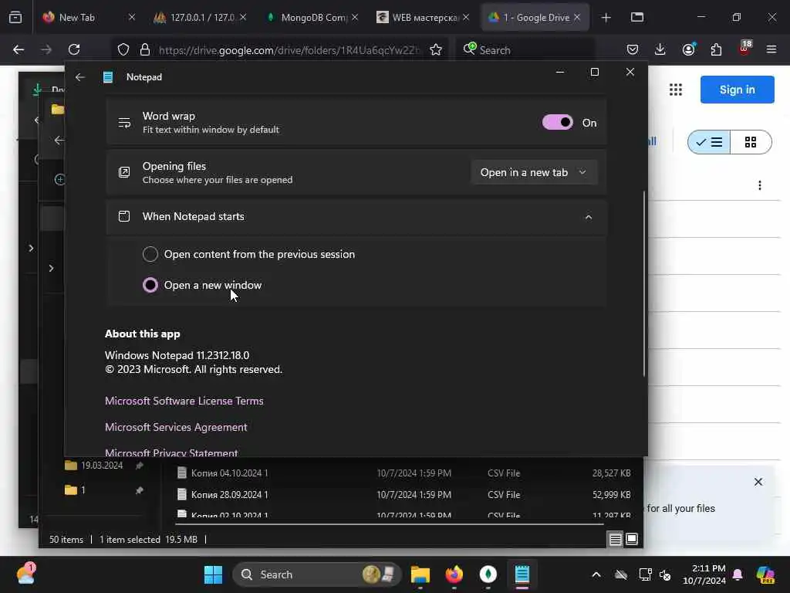Open the 'Open in a new tab' dropdown
The height and width of the screenshot is (593, 790).
[x=534, y=172]
